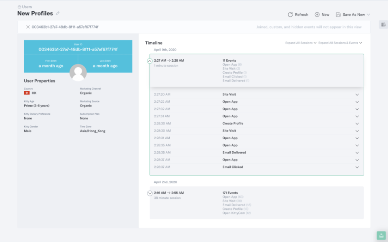Remove the user ID filter with the X icon

[x=27, y=26]
